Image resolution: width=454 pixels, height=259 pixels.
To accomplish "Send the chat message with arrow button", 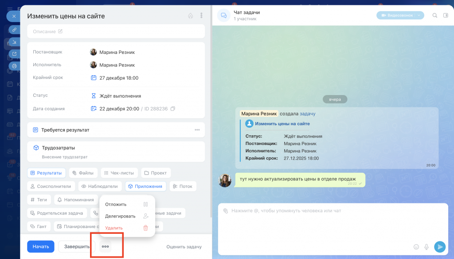I will click(439, 247).
